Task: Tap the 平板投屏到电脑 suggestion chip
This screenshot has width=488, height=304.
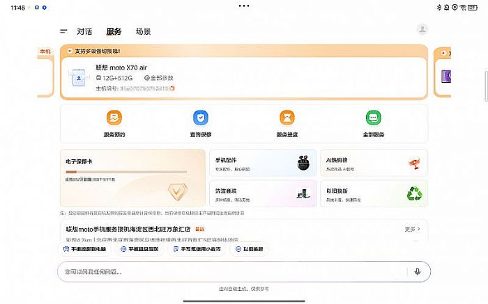Action: [x=84, y=248]
